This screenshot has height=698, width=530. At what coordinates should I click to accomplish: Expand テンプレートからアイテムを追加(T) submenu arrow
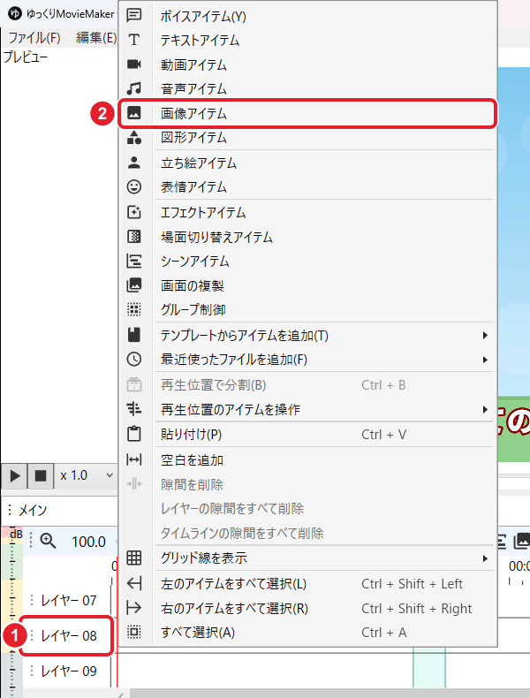485,335
